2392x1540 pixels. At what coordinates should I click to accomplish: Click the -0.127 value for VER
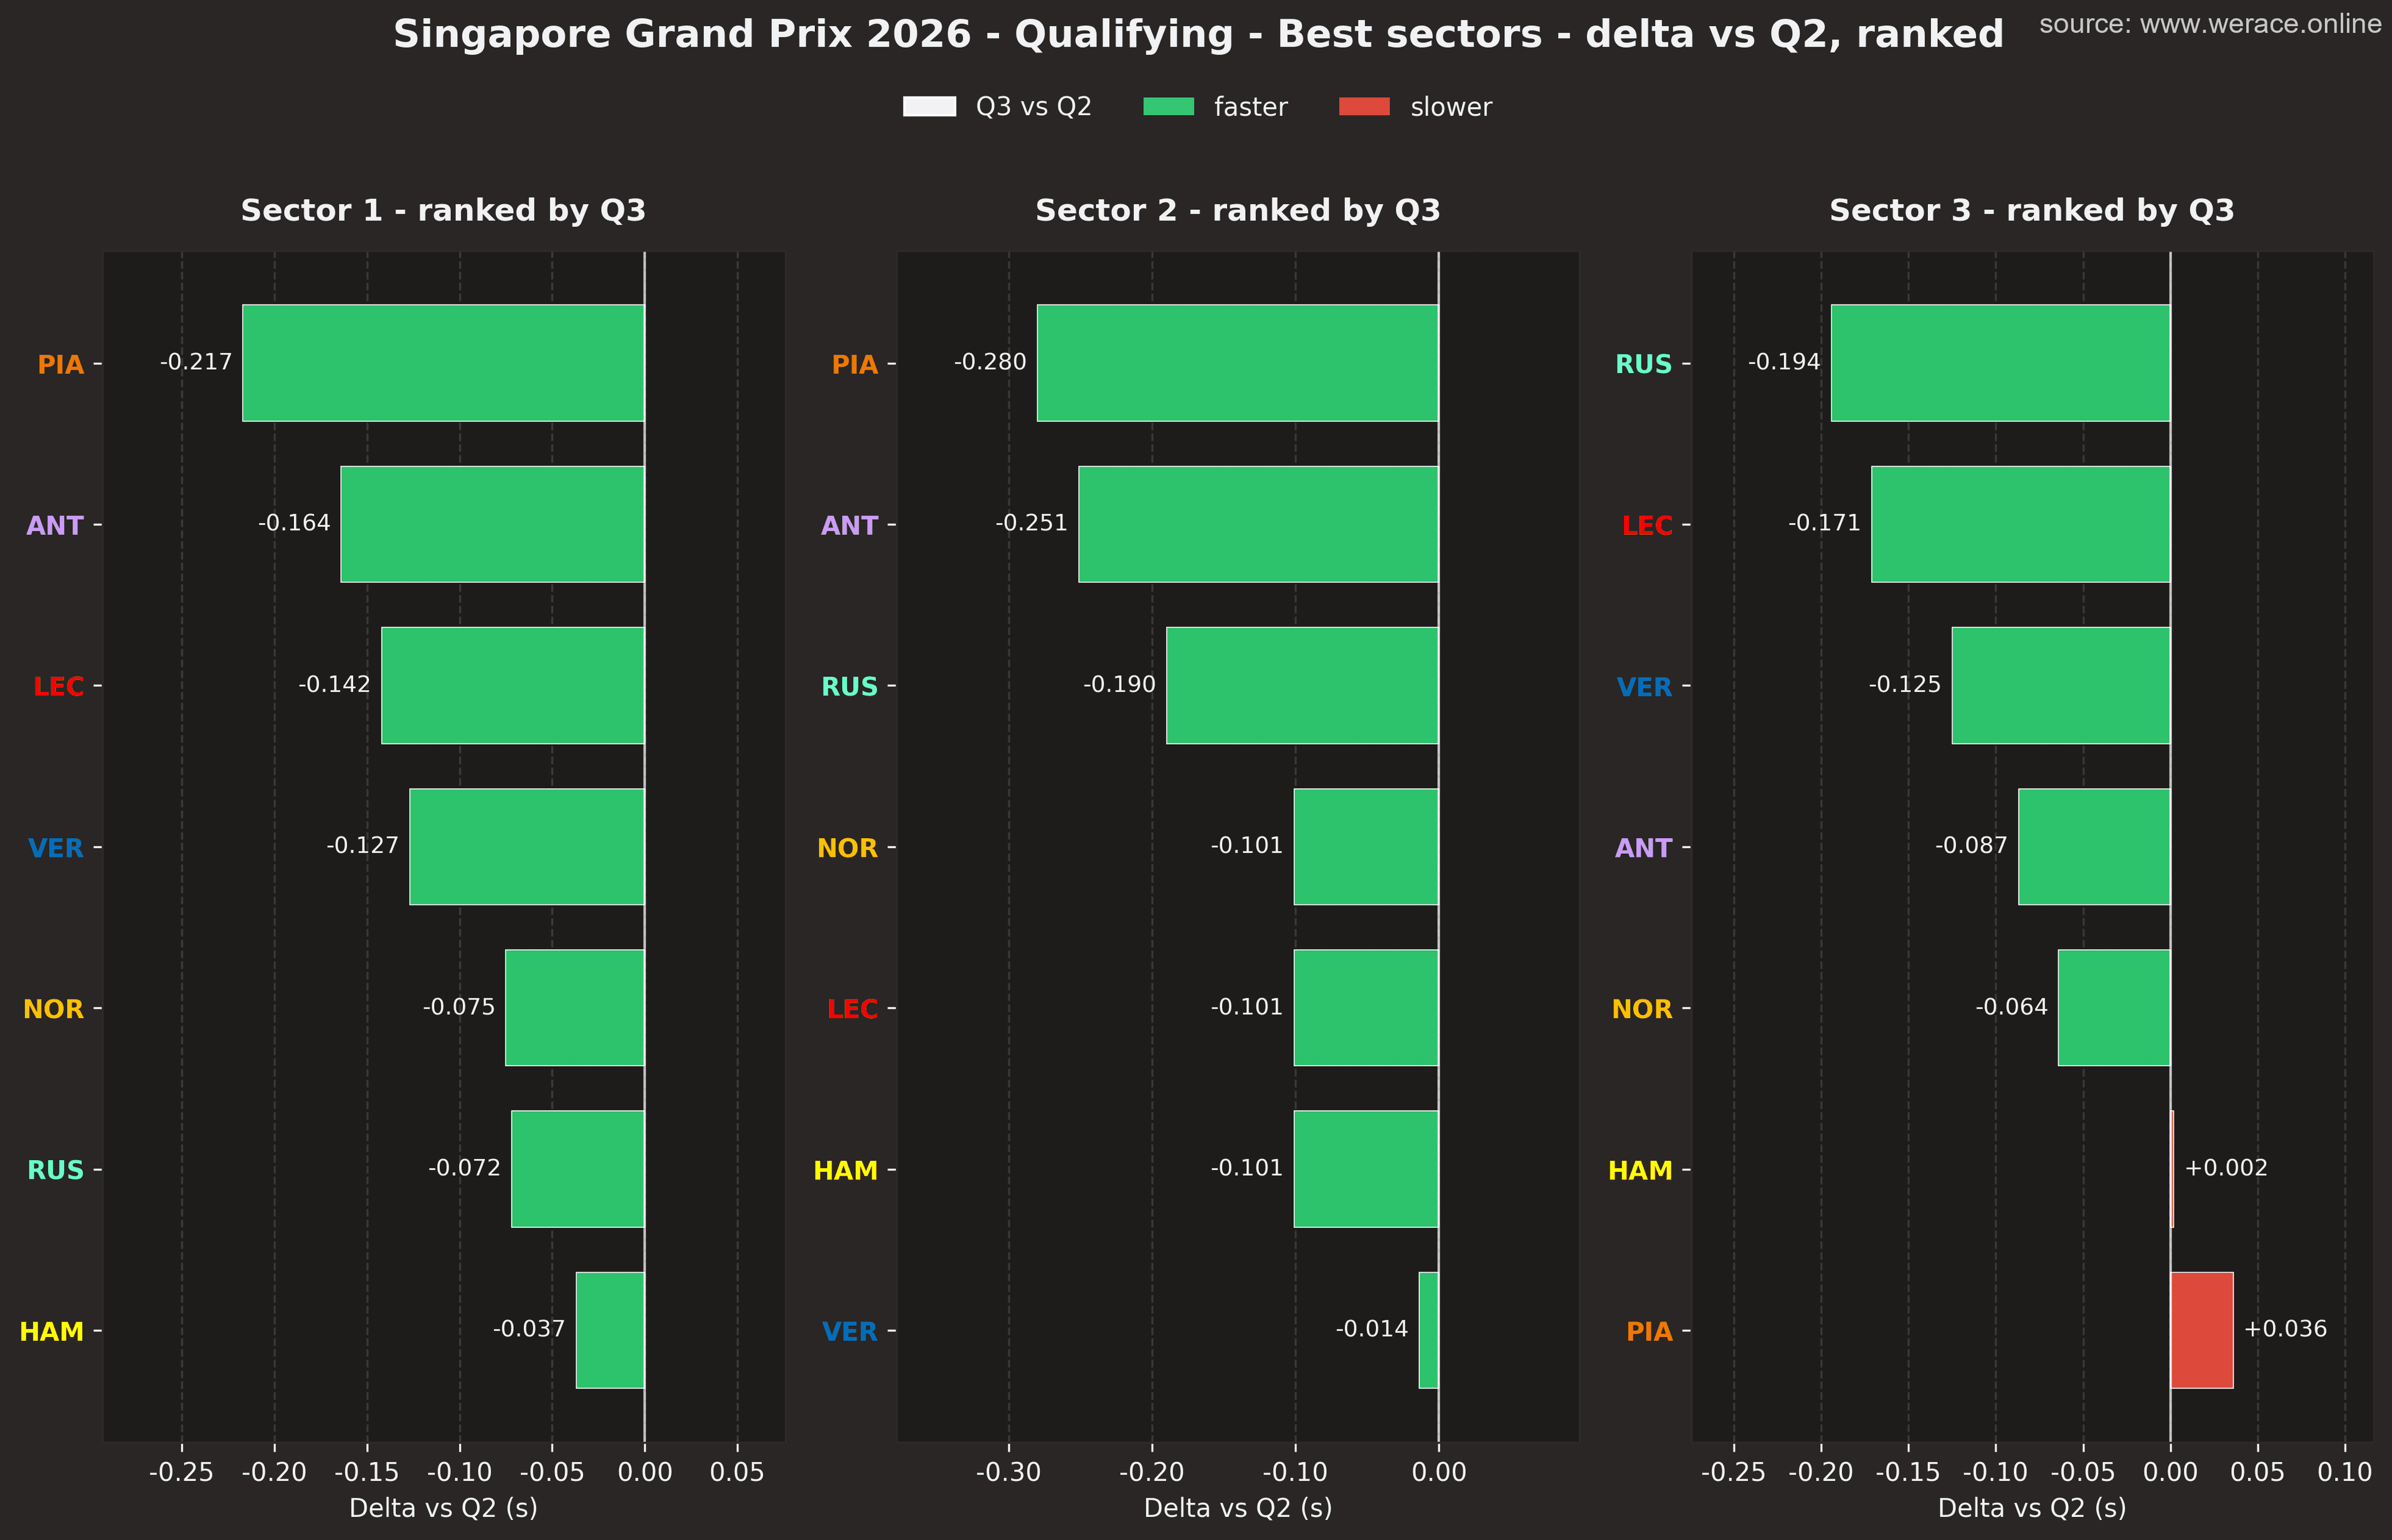[362, 846]
